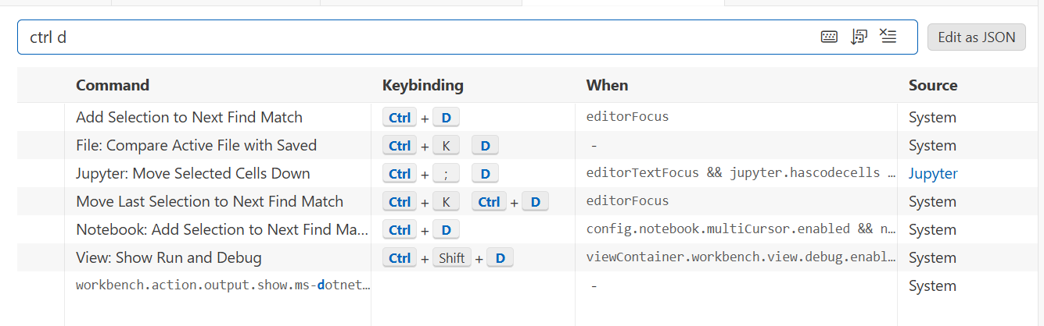Screen dimensions: 1044x326
Task: Select View: Show Run and Debug row
Action: (x=169, y=258)
